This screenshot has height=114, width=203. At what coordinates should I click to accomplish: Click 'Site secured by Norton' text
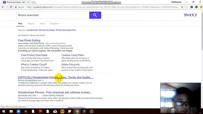(56, 43)
